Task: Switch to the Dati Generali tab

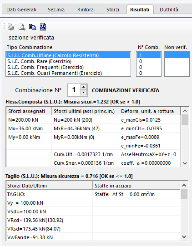Action: pos(21,10)
